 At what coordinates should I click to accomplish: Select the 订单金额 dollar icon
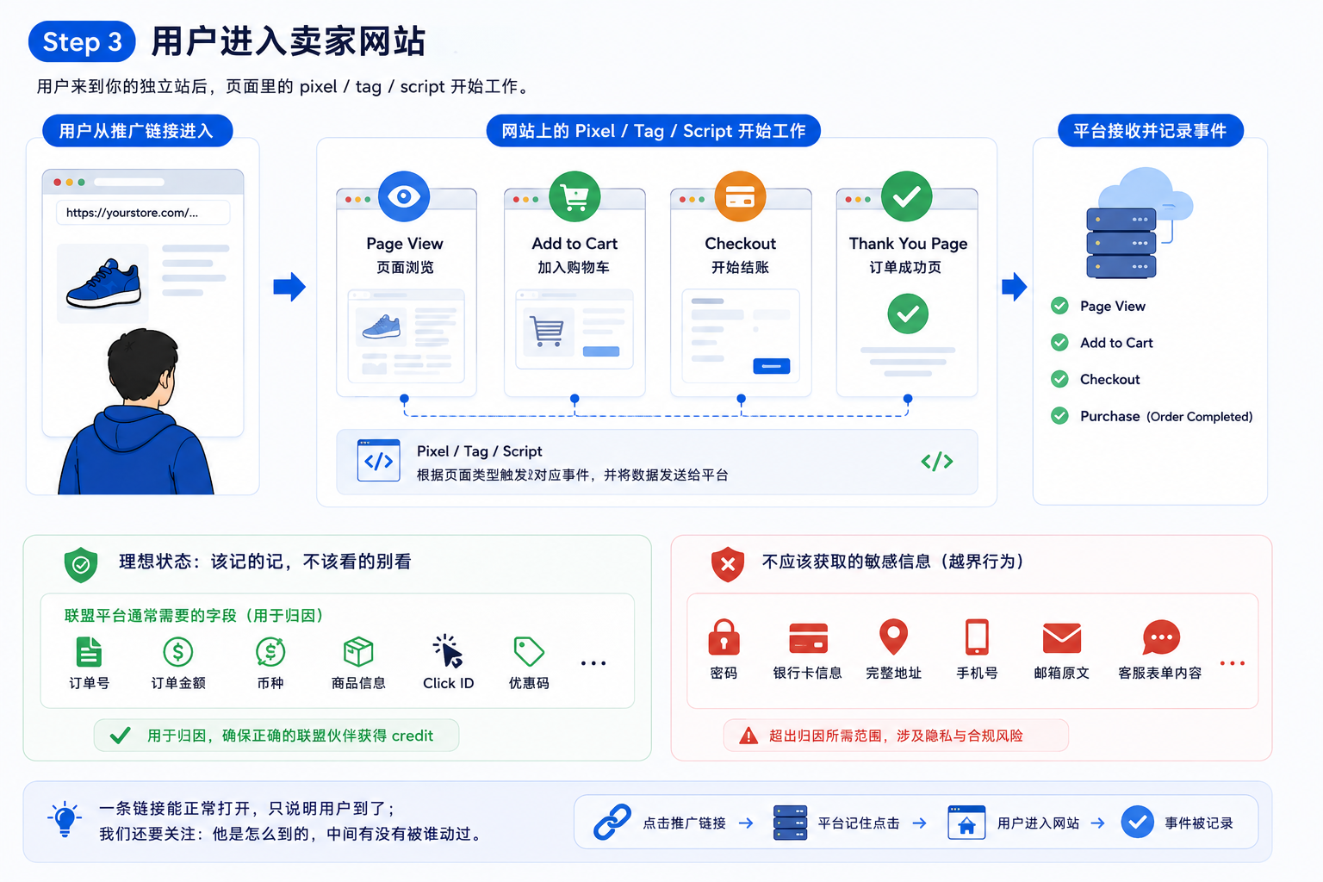[x=178, y=652]
